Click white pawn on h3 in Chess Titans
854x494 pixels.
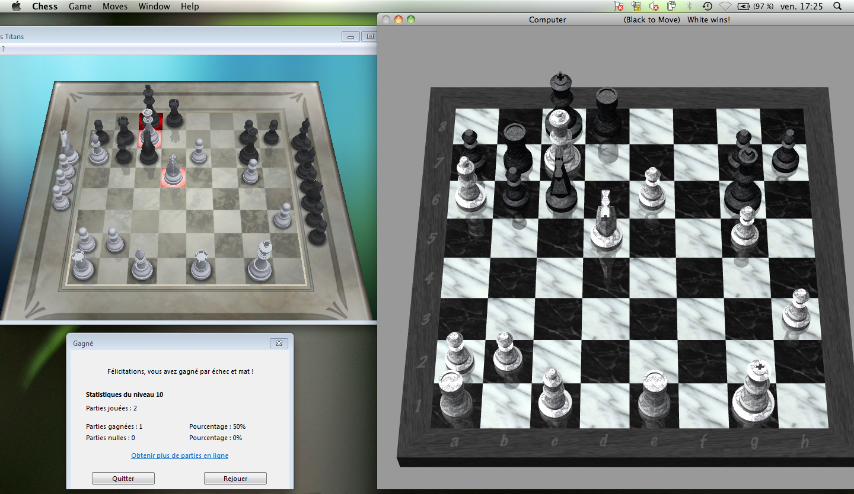point(283,216)
